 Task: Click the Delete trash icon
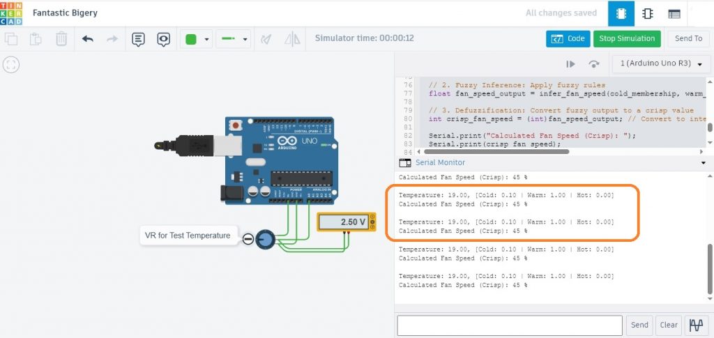(x=61, y=39)
